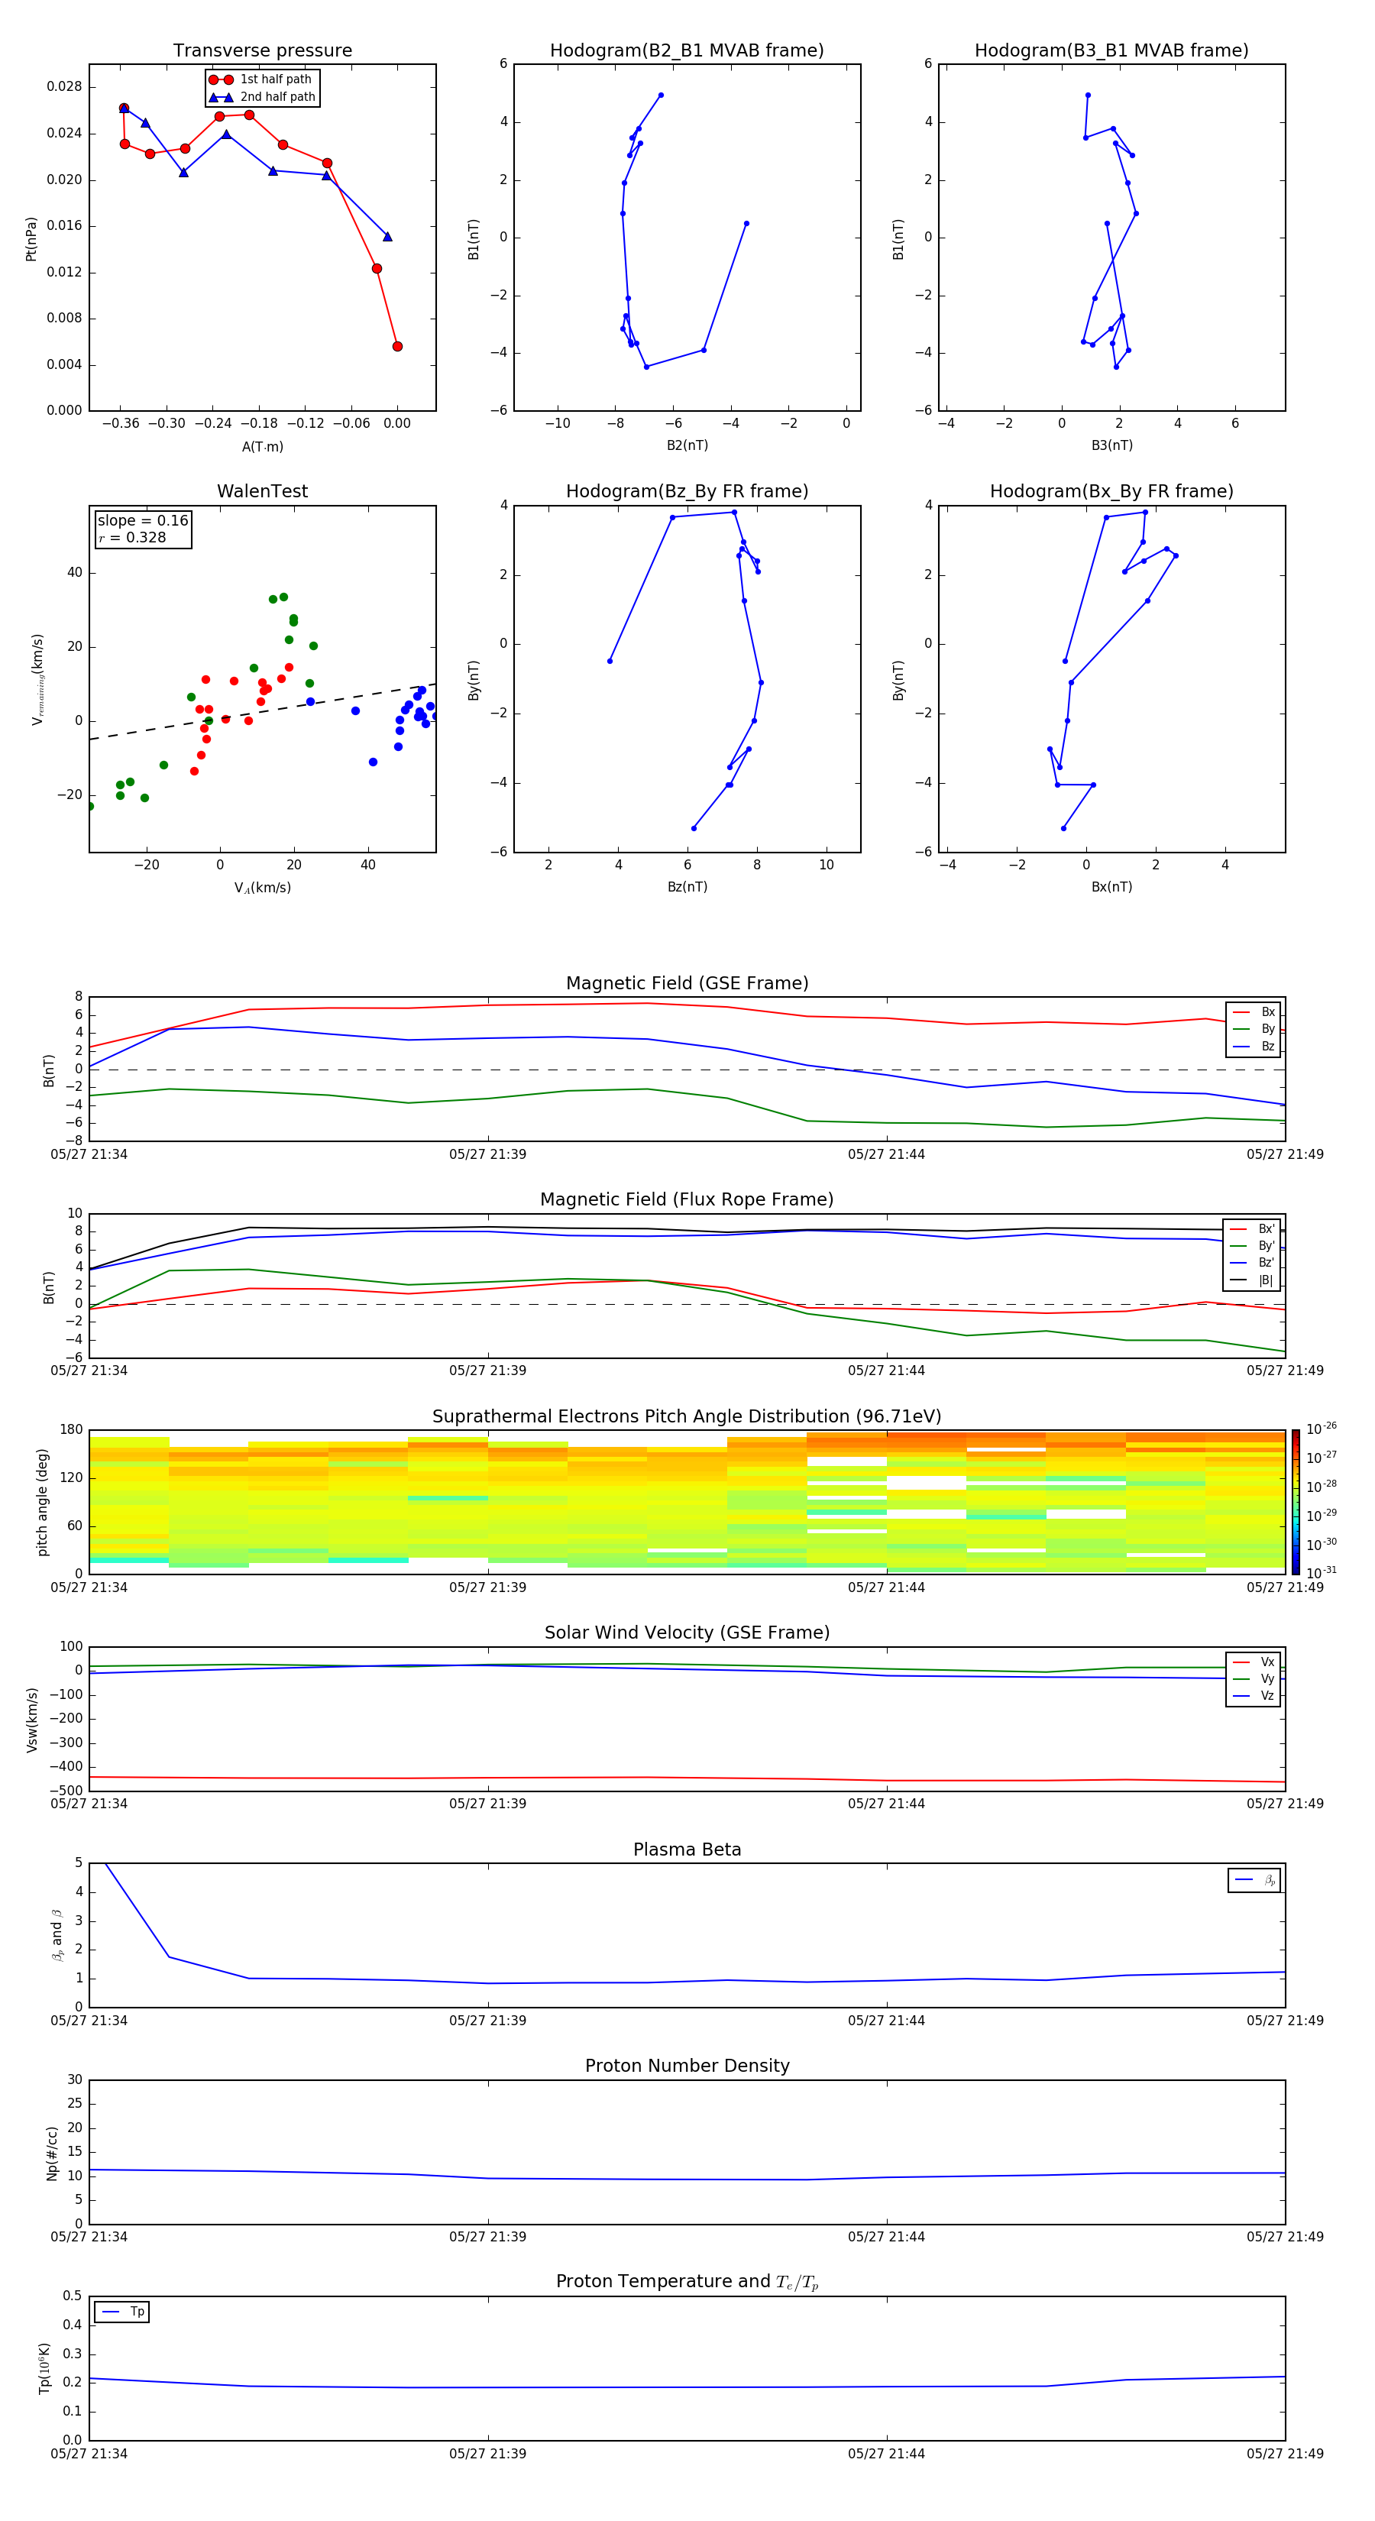
Task: Click the 'A(T·m)' x-axis label
Action: [x=262, y=446]
